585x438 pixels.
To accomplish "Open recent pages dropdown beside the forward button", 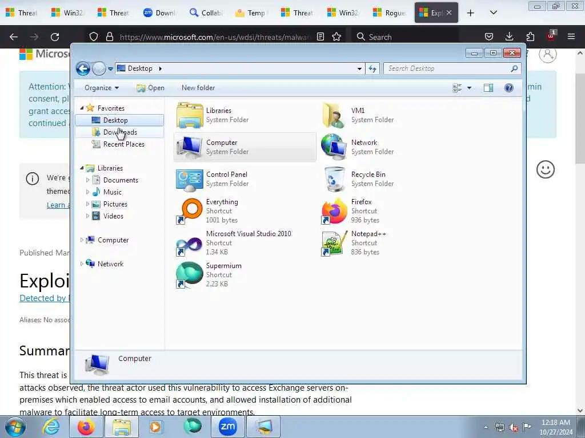I will click(x=110, y=68).
